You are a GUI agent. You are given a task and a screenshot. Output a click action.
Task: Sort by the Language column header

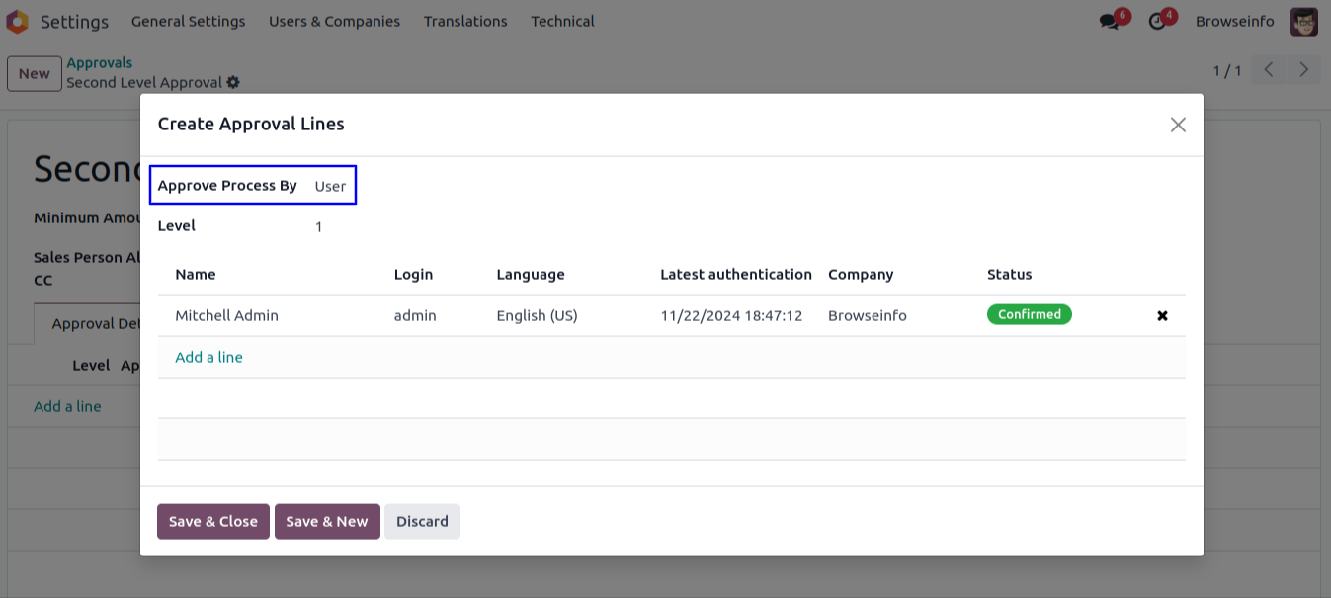click(x=531, y=274)
